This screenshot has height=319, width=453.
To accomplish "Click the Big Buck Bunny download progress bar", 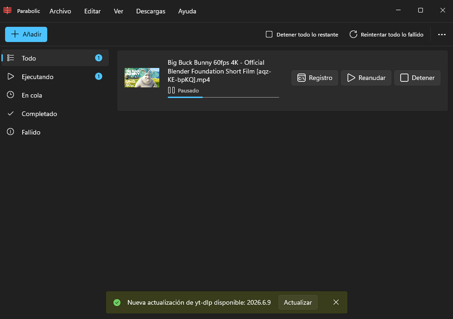I will click(x=223, y=97).
